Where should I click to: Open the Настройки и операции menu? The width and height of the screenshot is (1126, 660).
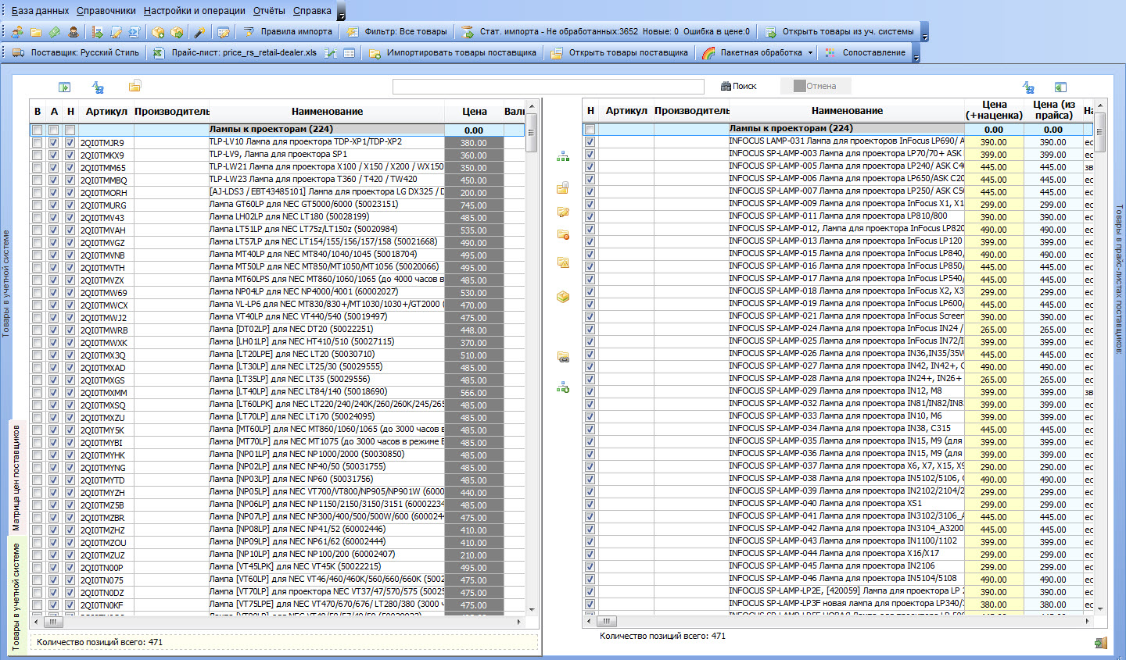click(x=195, y=11)
